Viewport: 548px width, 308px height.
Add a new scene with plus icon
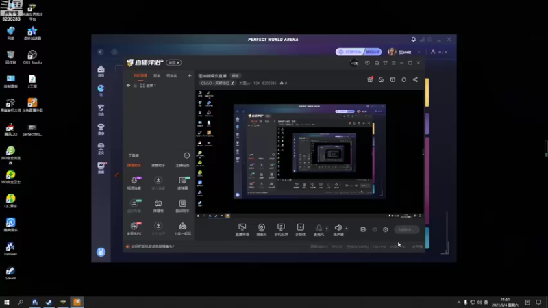(190, 75)
